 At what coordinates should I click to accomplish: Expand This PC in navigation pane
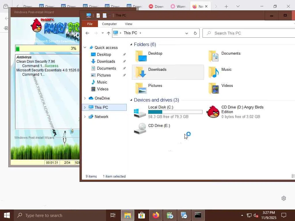[85, 107]
